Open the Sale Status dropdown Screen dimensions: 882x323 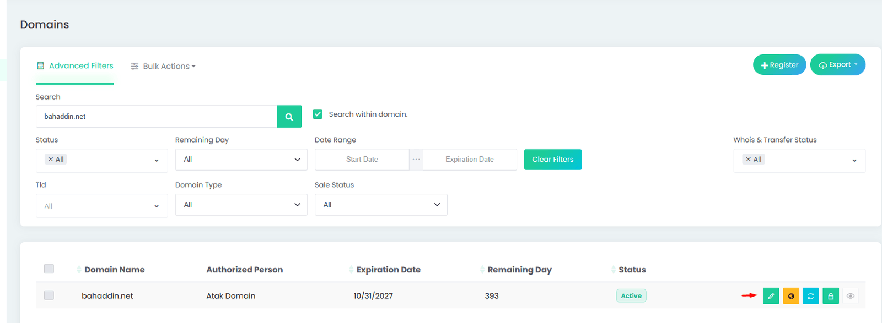tap(381, 205)
